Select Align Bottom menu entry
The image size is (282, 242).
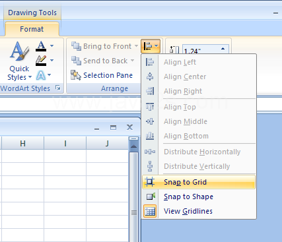(199, 136)
